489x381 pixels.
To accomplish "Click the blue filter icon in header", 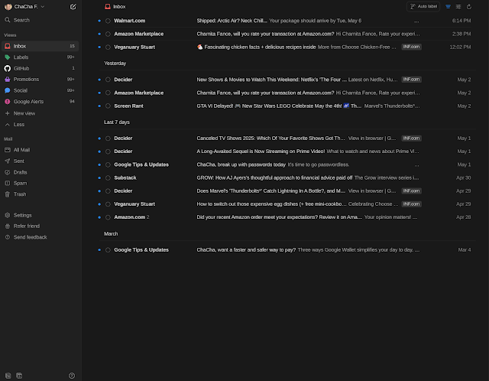I will (x=449, y=7).
